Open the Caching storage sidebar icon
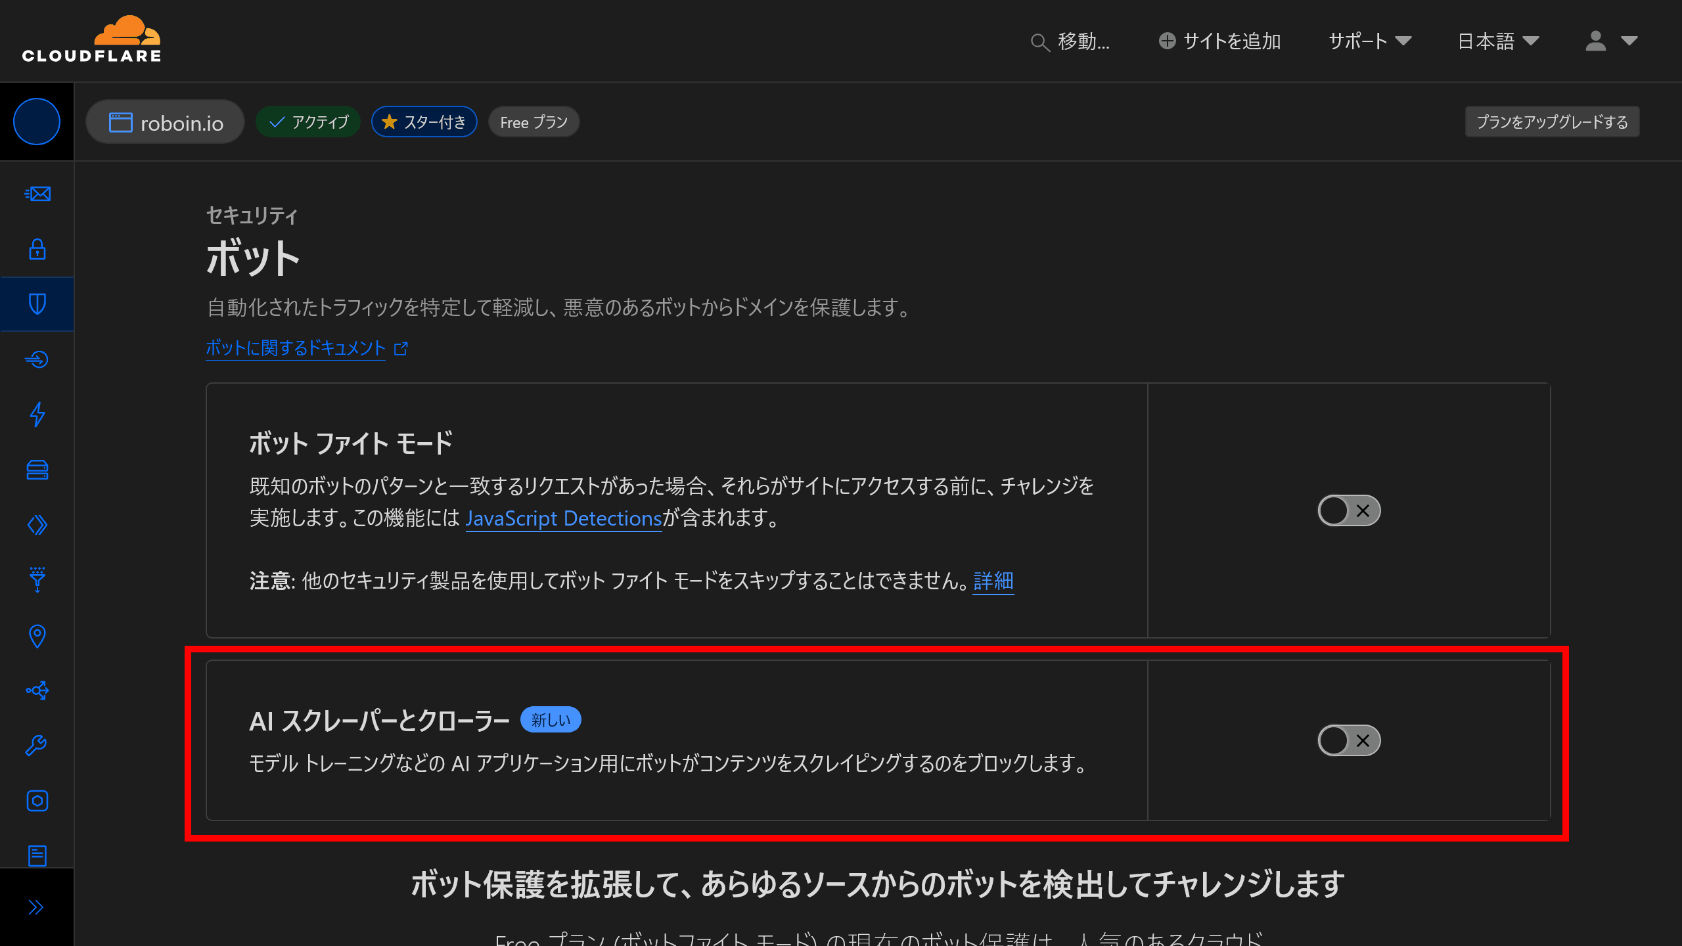The height and width of the screenshot is (946, 1682). coord(37,470)
